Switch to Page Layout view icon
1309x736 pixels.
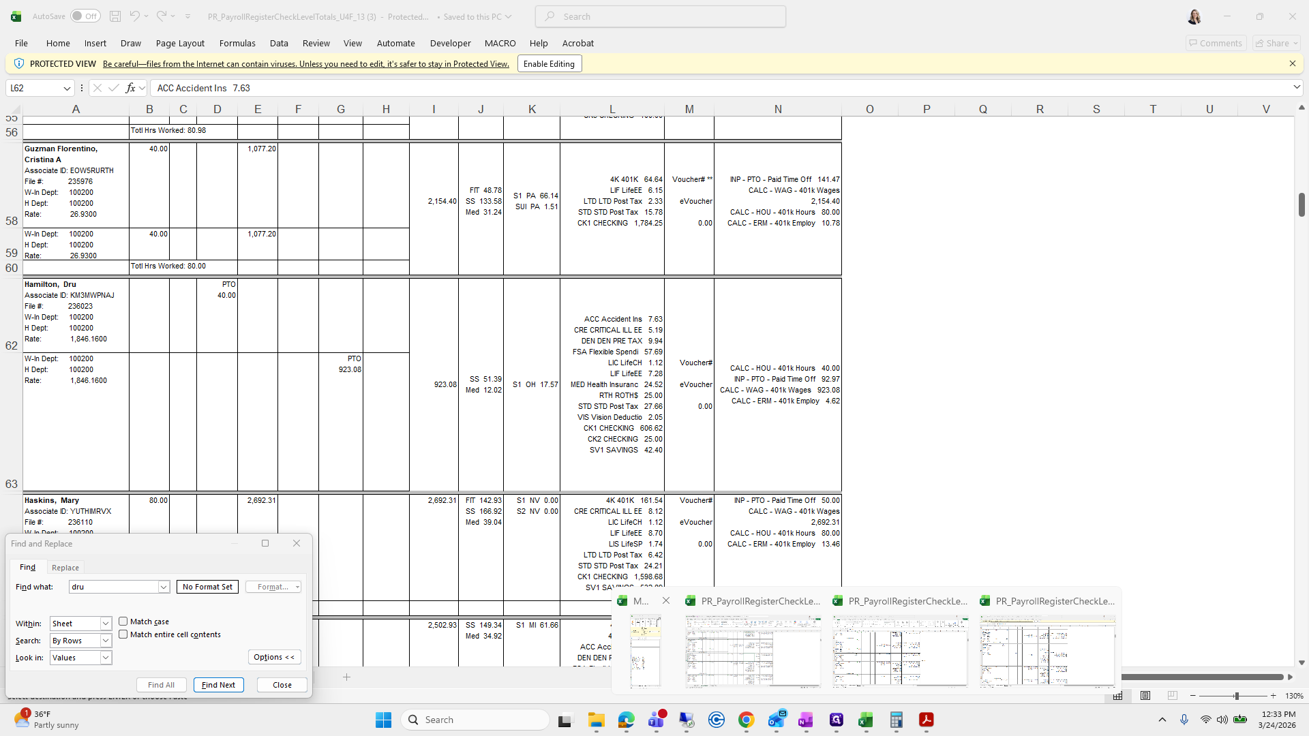[x=1145, y=696]
